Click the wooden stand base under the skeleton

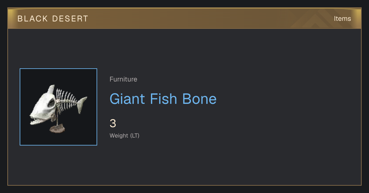tap(57, 129)
